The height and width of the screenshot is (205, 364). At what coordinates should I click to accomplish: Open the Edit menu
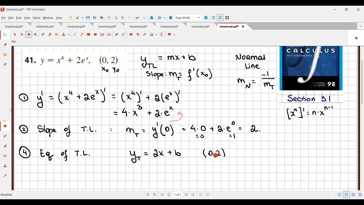(11, 18)
